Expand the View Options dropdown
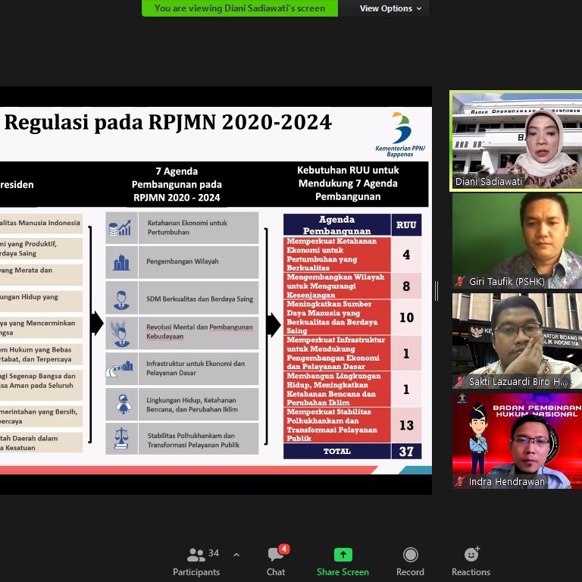The image size is (582, 582). 391,8
